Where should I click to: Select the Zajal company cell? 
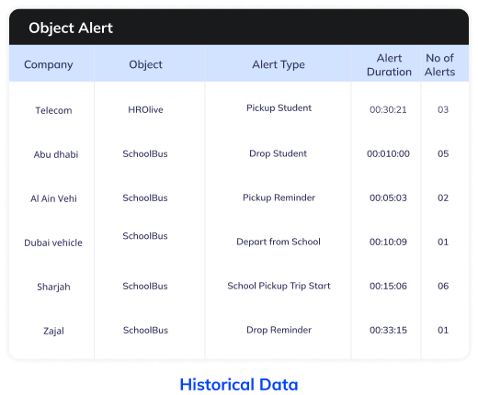(x=53, y=331)
